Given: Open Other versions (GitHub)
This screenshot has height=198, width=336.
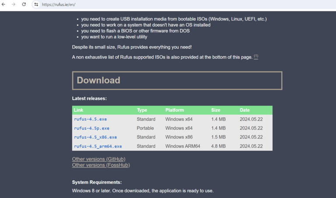Looking at the screenshot, I should [98, 159].
